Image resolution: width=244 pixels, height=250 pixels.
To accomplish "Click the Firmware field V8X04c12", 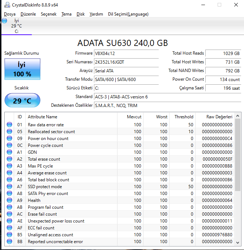I will tap(126, 53).
